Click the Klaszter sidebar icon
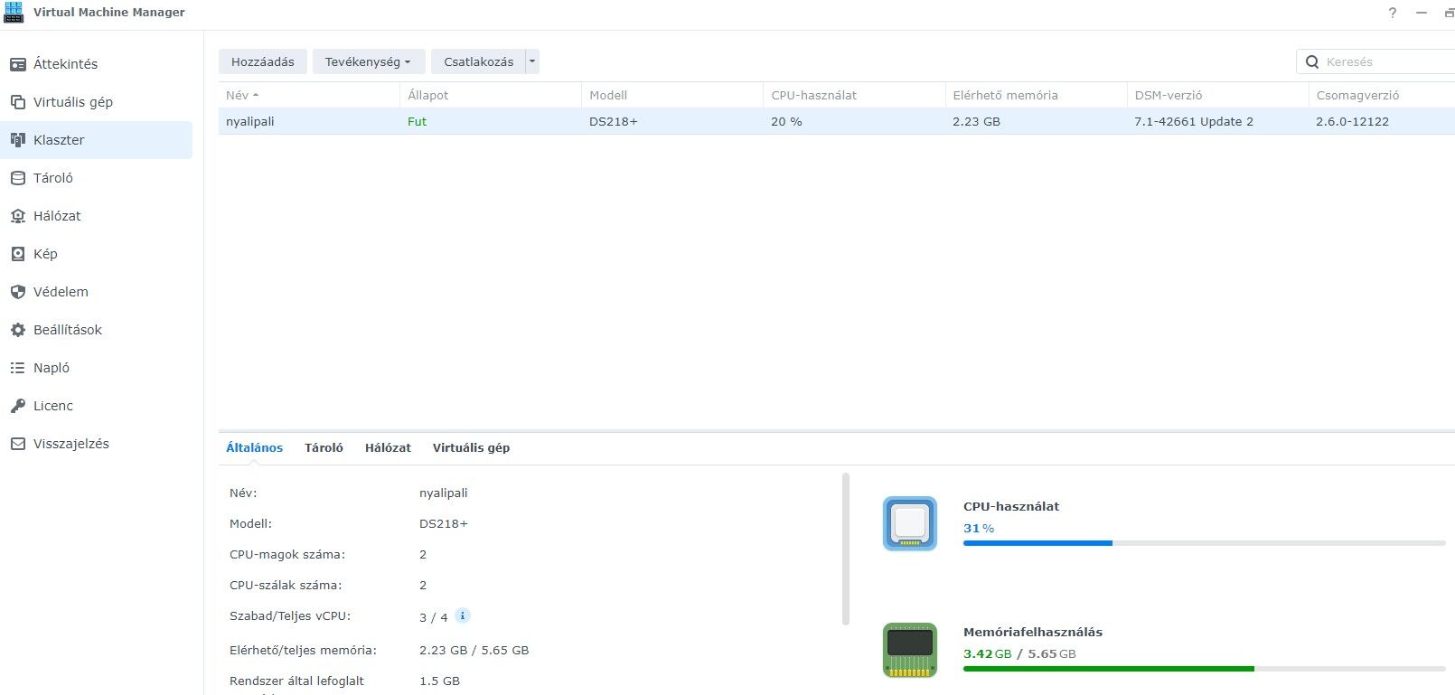 coord(18,140)
